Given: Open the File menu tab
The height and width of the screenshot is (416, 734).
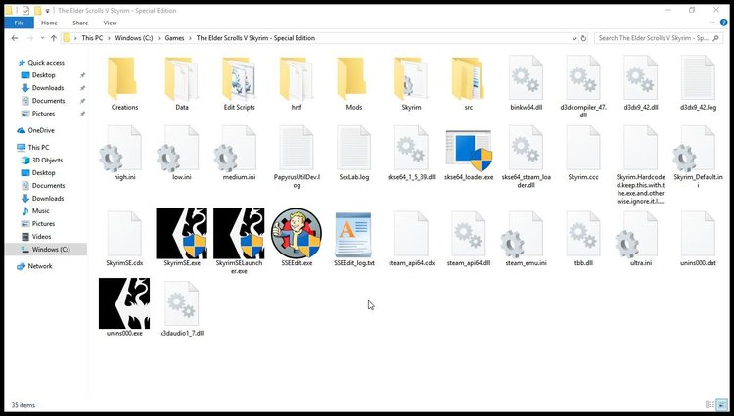Looking at the screenshot, I should click(x=19, y=23).
